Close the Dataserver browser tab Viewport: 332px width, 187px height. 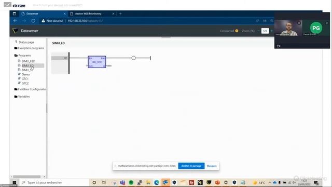click(x=64, y=14)
